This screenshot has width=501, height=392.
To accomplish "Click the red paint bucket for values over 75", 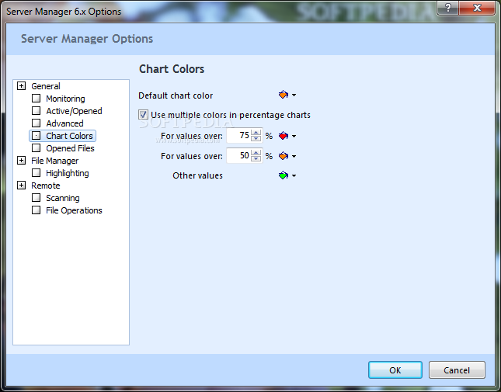I will pos(283,136).
